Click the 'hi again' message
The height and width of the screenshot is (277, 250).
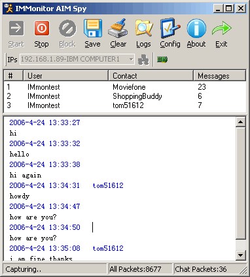click(26, 175)
